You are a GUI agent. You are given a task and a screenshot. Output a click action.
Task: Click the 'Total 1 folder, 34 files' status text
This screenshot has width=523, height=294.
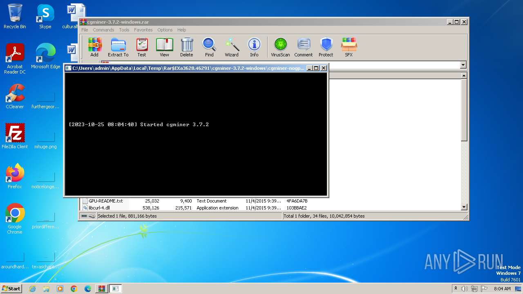coord(324,216)
